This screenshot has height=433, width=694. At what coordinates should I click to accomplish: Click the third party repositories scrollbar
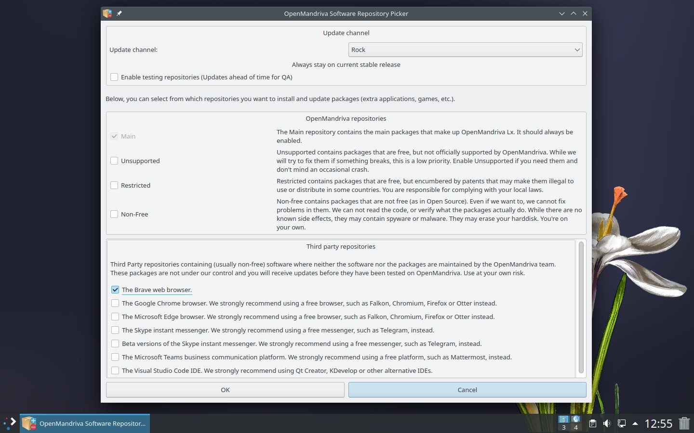click(x=581, y=307)
